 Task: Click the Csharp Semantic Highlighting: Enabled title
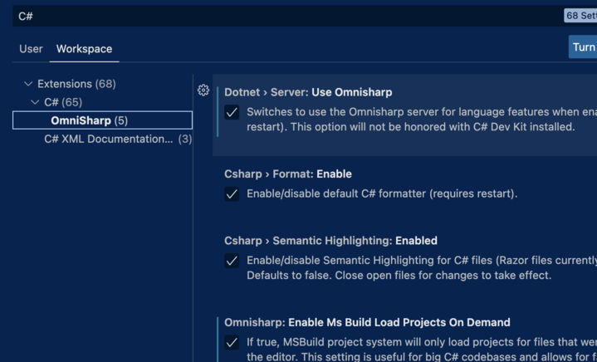click(330, 241)
